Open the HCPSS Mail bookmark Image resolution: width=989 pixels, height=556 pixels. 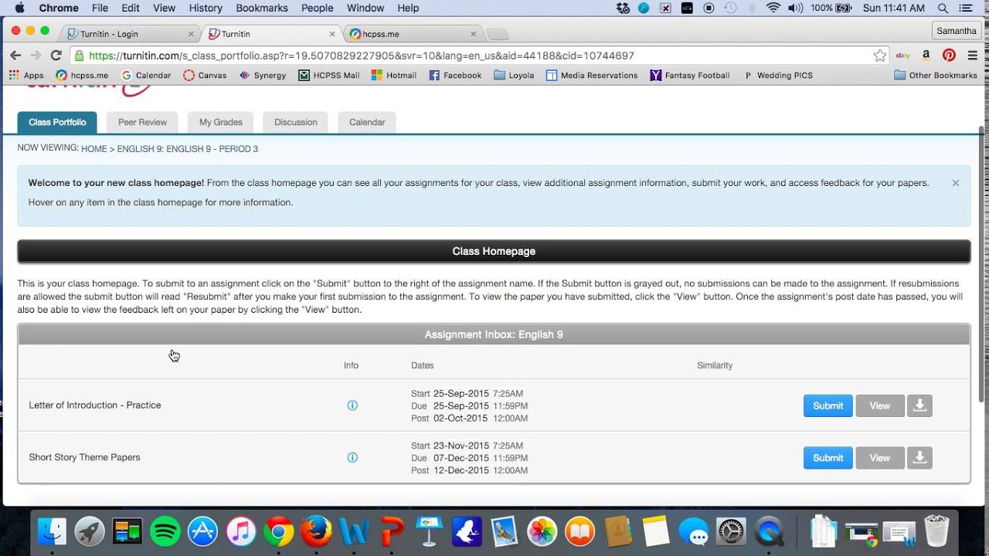[329, 75]
